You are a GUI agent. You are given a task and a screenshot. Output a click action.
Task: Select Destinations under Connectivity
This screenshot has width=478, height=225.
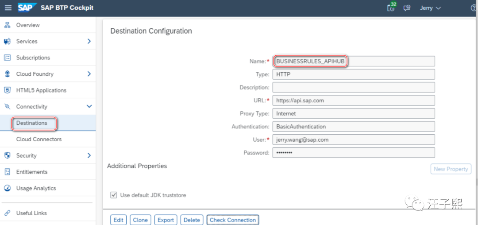coord(32,123)
